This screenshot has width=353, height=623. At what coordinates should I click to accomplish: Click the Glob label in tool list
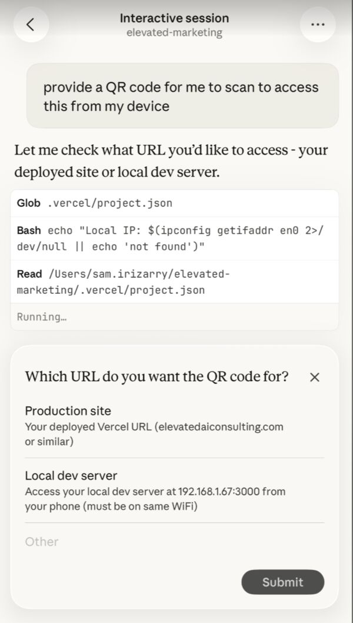[x=29, y=203]
